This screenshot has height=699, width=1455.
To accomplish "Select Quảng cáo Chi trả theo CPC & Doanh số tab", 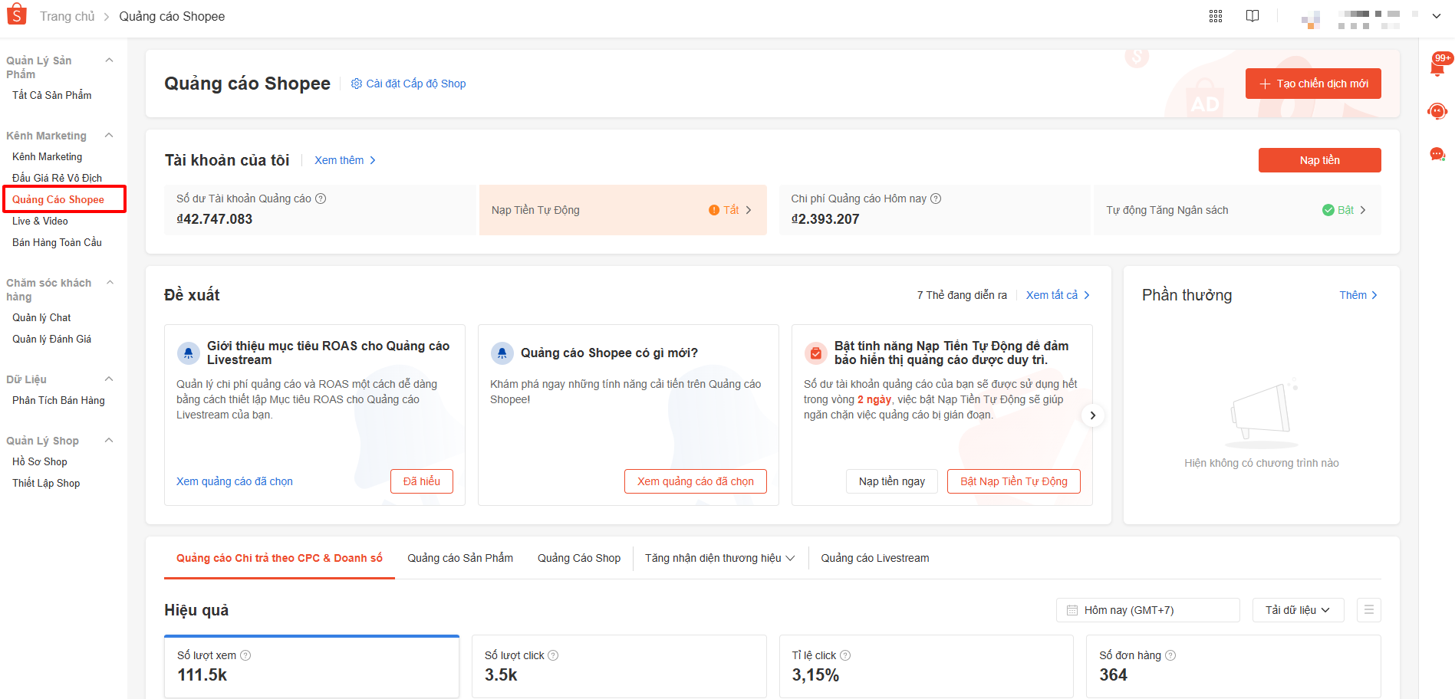I will [x=279, y=558].
